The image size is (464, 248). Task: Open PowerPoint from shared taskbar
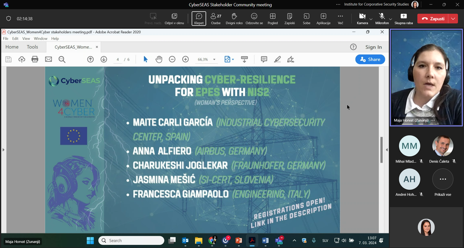pyautogui.click(x=239, y=240)
